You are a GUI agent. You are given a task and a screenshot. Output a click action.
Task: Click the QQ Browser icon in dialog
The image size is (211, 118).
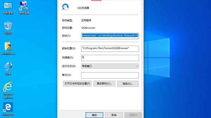coord(65,7)
